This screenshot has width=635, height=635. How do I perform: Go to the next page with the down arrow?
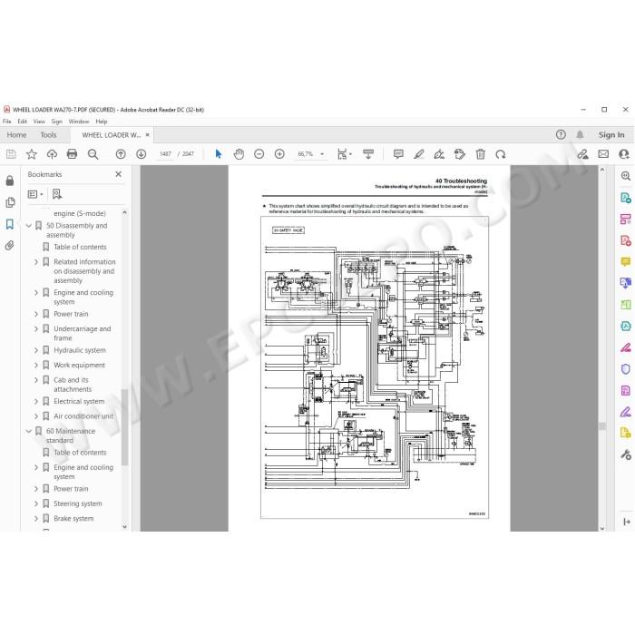[141, 154]
